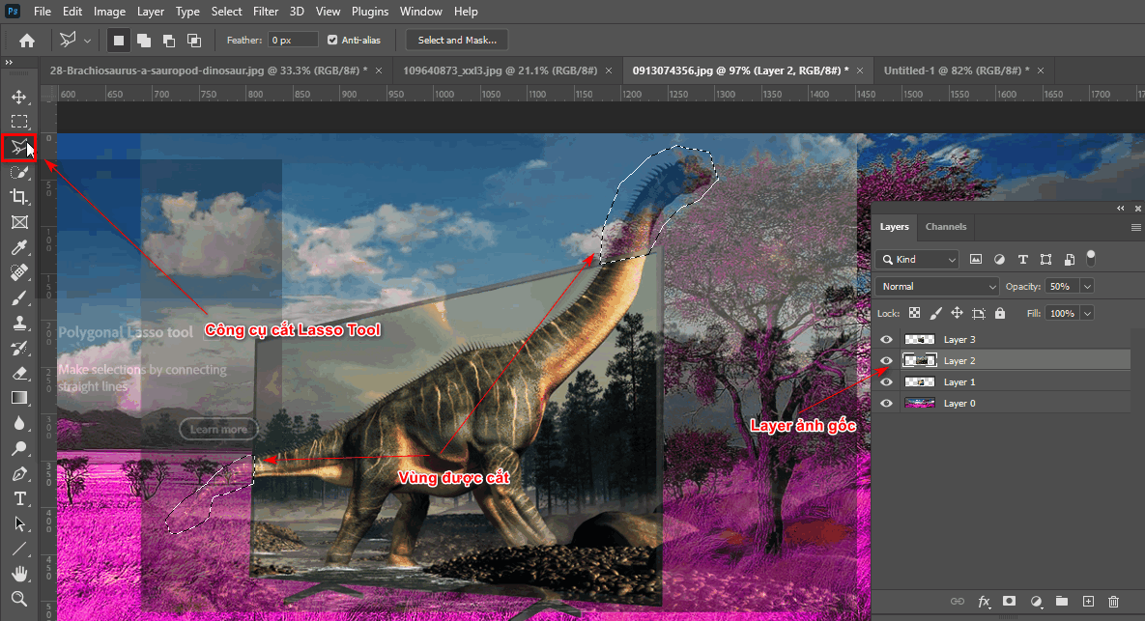Toggle Layer 0 visibility
The image size is (1145, 621).
886,403
